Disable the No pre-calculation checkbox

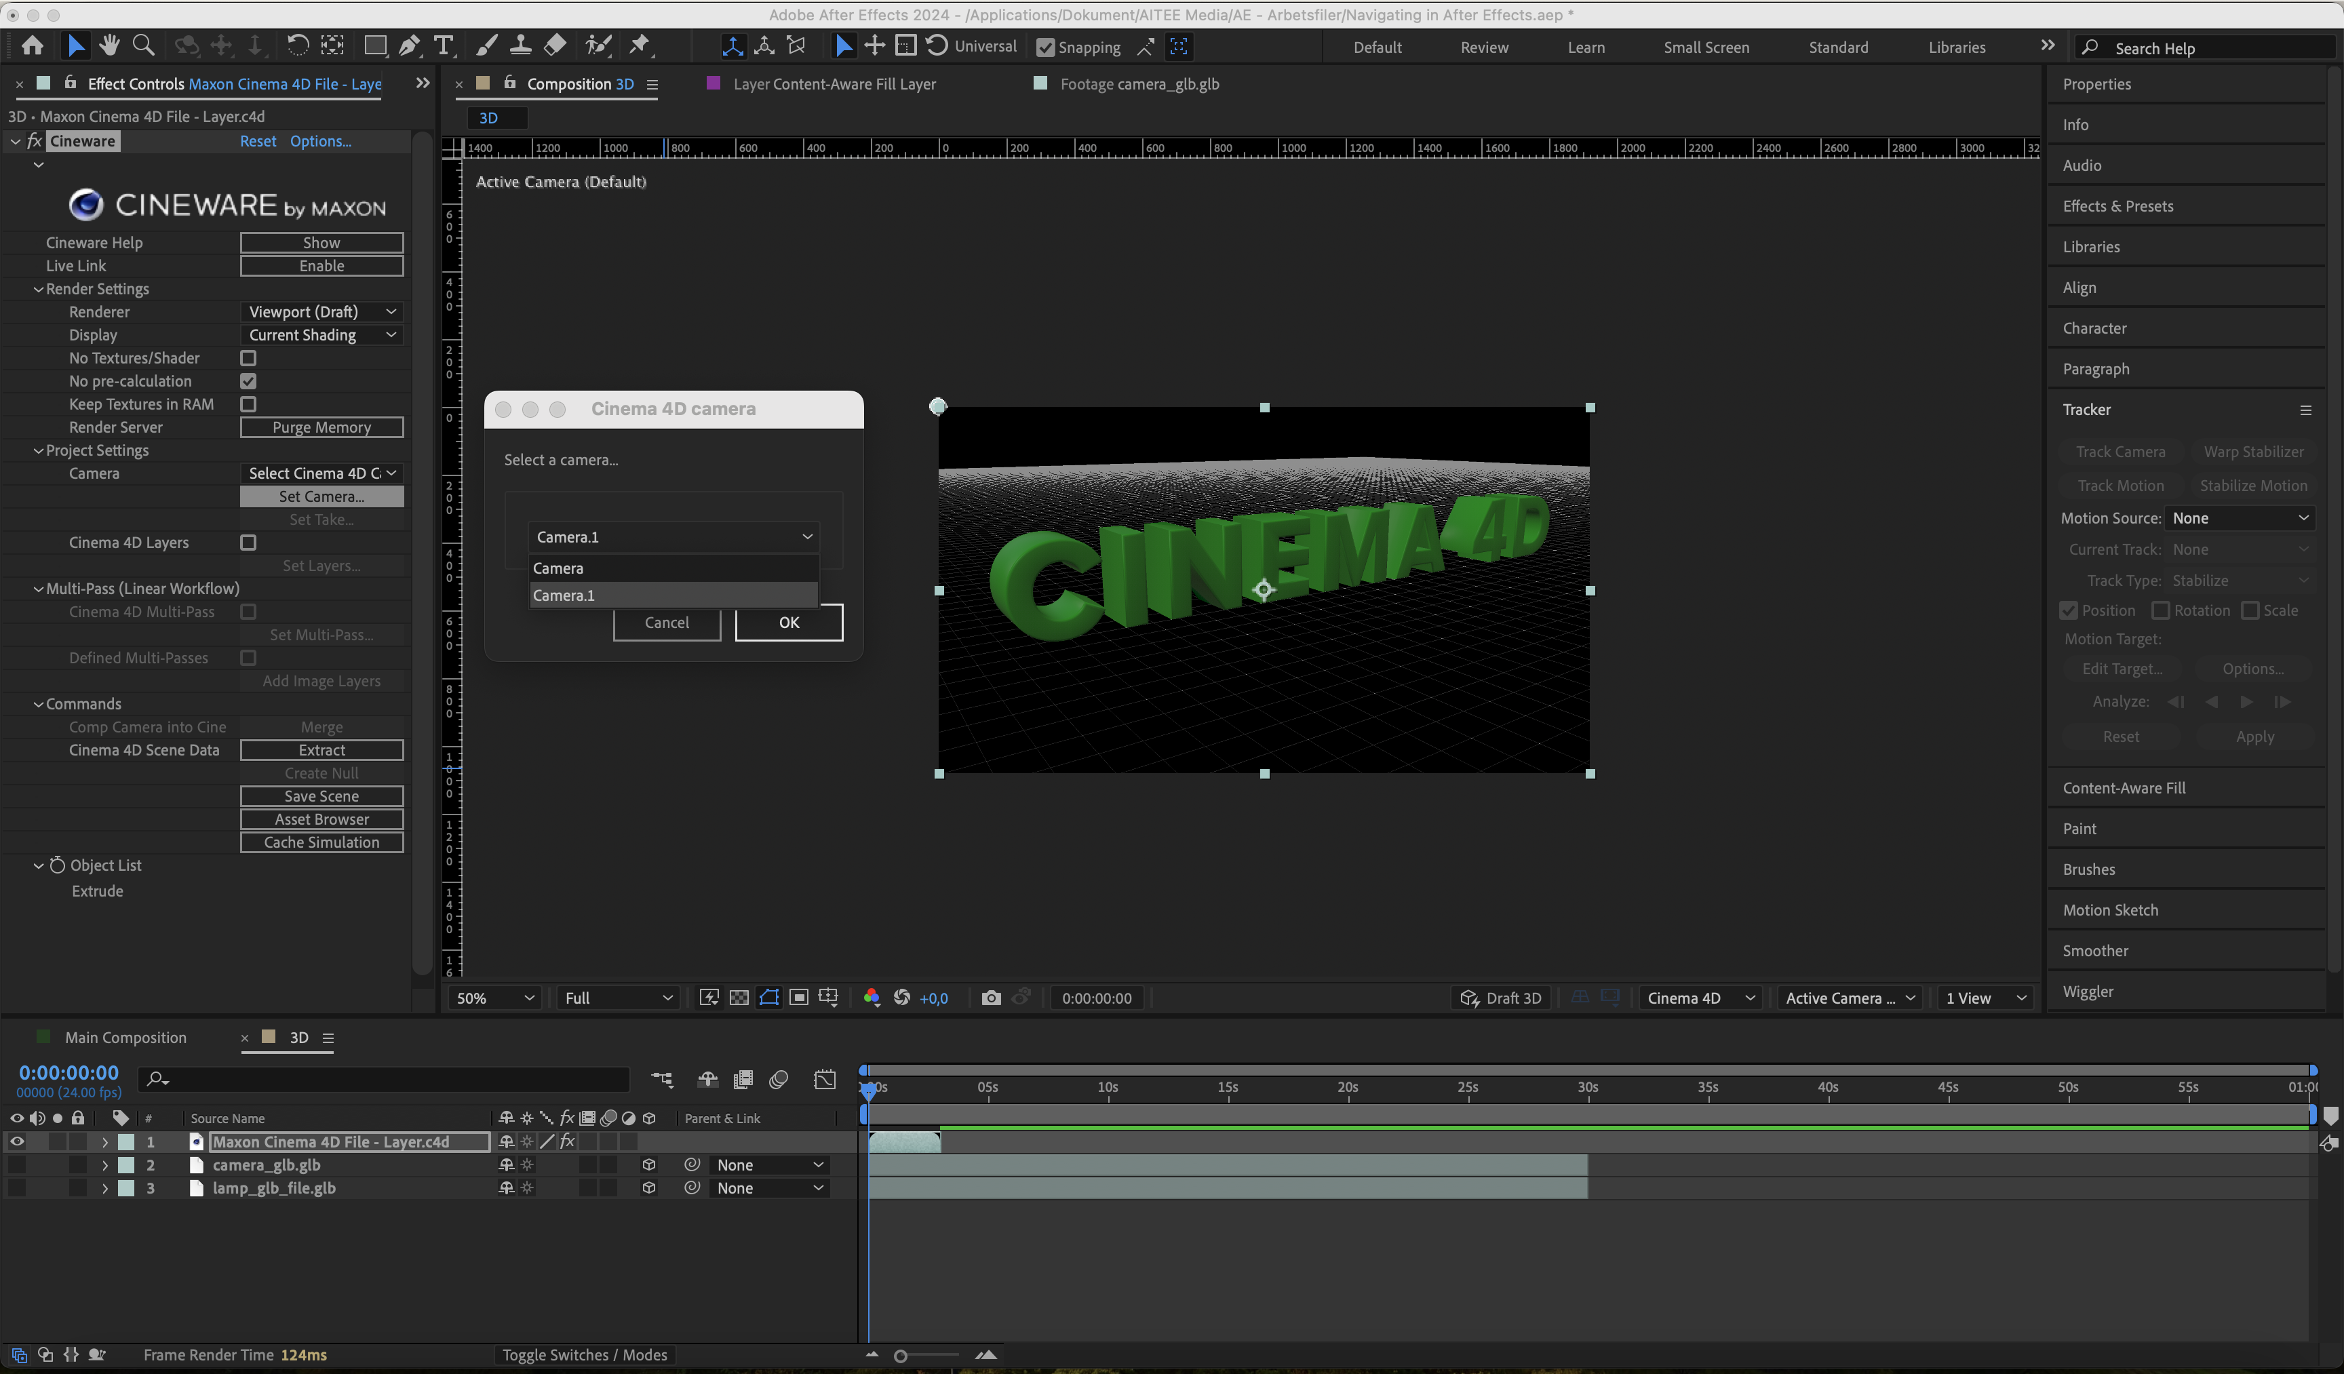[248, 380]
